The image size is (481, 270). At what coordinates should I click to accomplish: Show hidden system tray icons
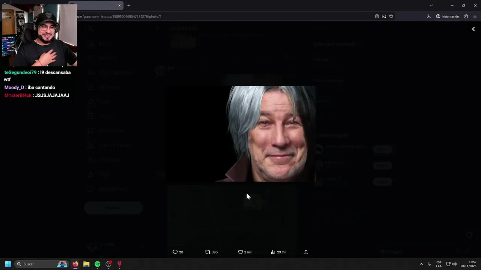[421, 264]
